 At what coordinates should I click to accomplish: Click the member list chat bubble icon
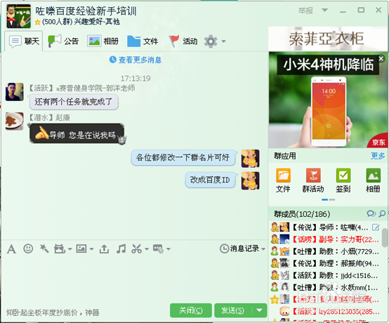371,213
